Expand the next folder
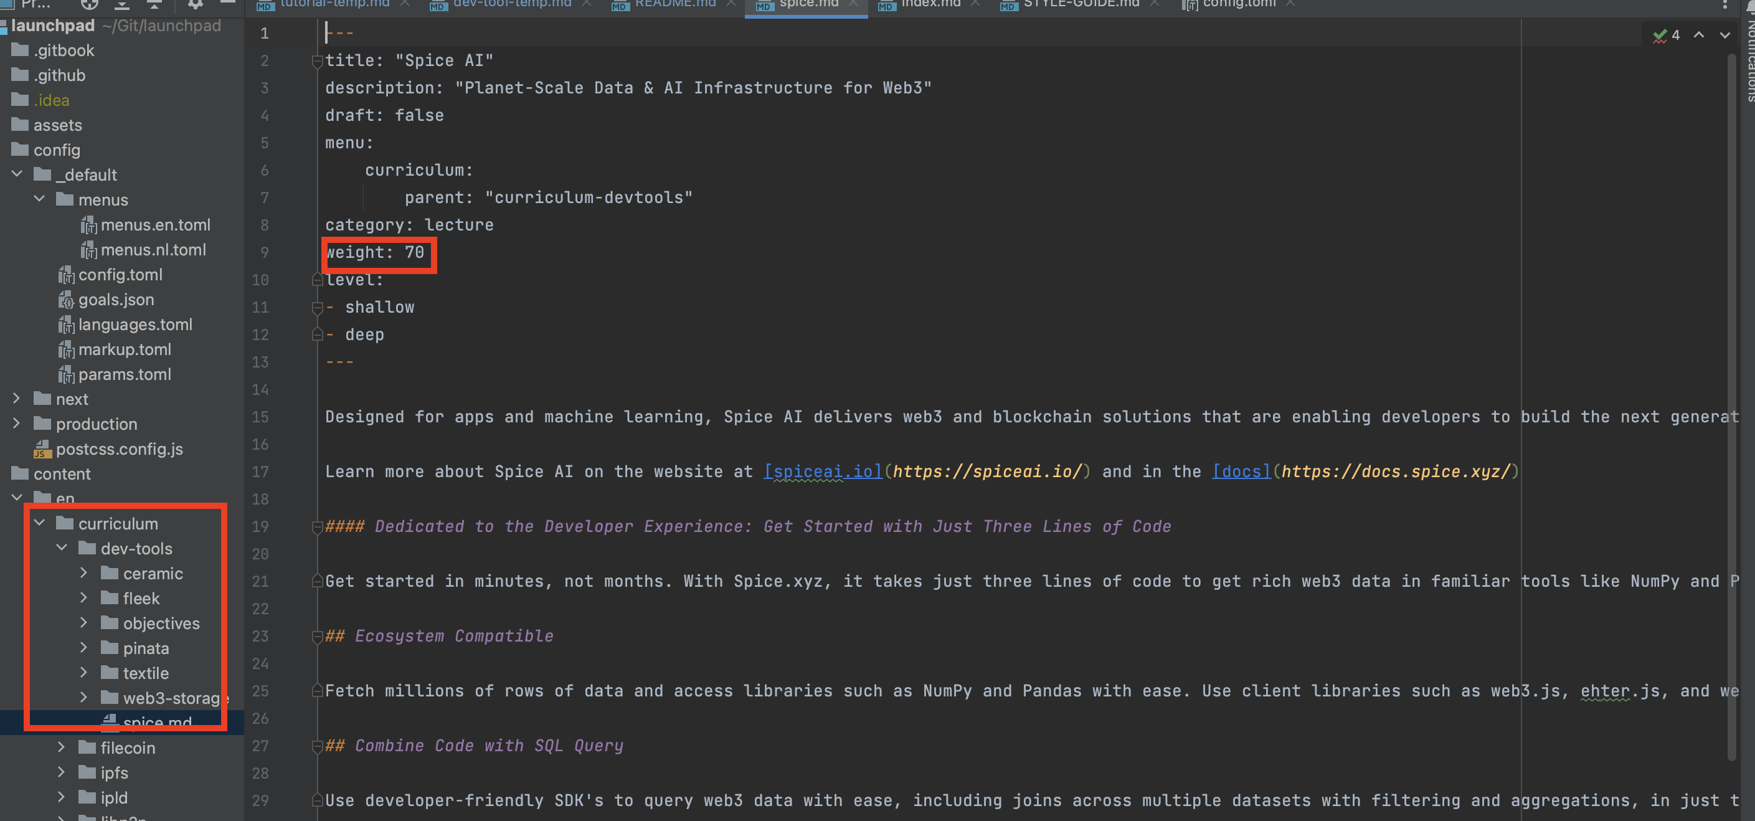 coord(17,399)
